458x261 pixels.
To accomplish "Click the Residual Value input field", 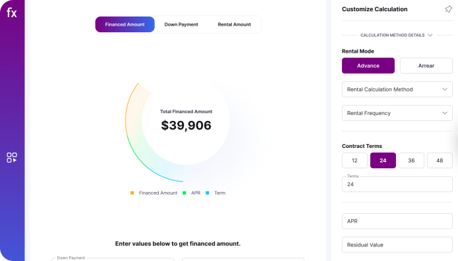I will pyautogui.click(x=397, y=245).
